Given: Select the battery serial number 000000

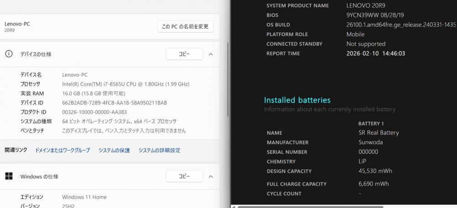Looking at the screenshot, I should click(x=368, y=152).
